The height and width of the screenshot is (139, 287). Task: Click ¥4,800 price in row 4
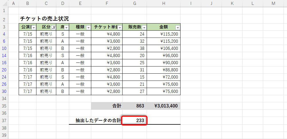[x=107, y=34]
